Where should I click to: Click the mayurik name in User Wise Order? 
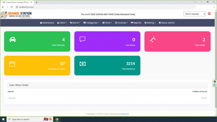[x=12, y=98]
